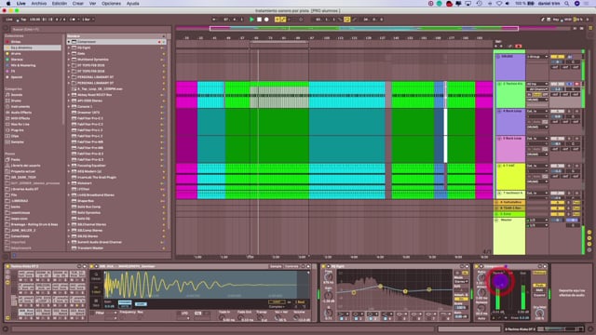Start playback with the green Play button
Viewport: 596px width, 335px height.
click(x=251, y=20)
